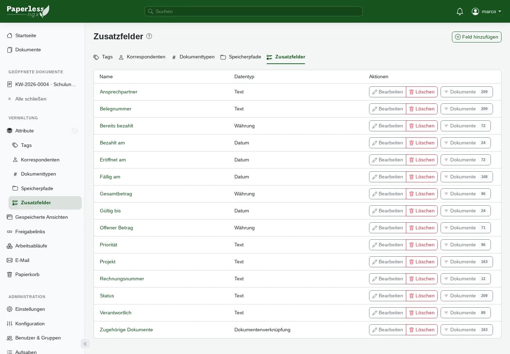Viewport: 510px width, 354px height.
Task: Edit the Ansprechpartner field with Bearbeiten
Action: coord(387,92)
